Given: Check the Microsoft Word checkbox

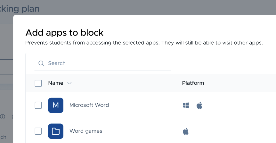Looking at the screenshot, I should point(38,105).
